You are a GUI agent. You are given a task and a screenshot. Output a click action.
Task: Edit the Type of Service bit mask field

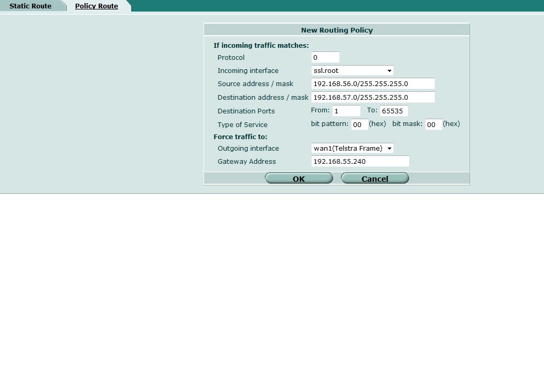[434, 124]
